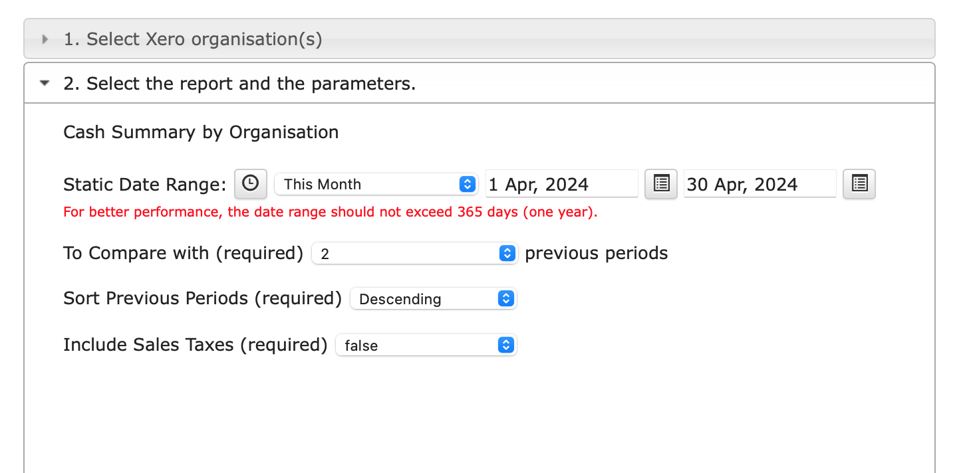
Task: Click the red date range performance warning
Action: pos(331,213)
